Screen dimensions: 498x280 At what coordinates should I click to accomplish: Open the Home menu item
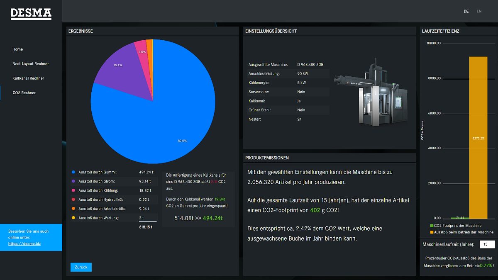coord(17,49)
